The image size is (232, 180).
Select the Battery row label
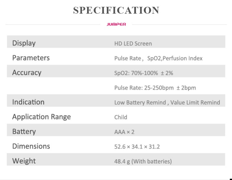point(24,132)
